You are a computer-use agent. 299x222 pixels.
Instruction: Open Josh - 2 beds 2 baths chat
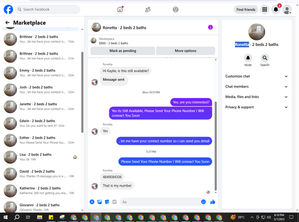pyautogui.click(x=41, y=90)
